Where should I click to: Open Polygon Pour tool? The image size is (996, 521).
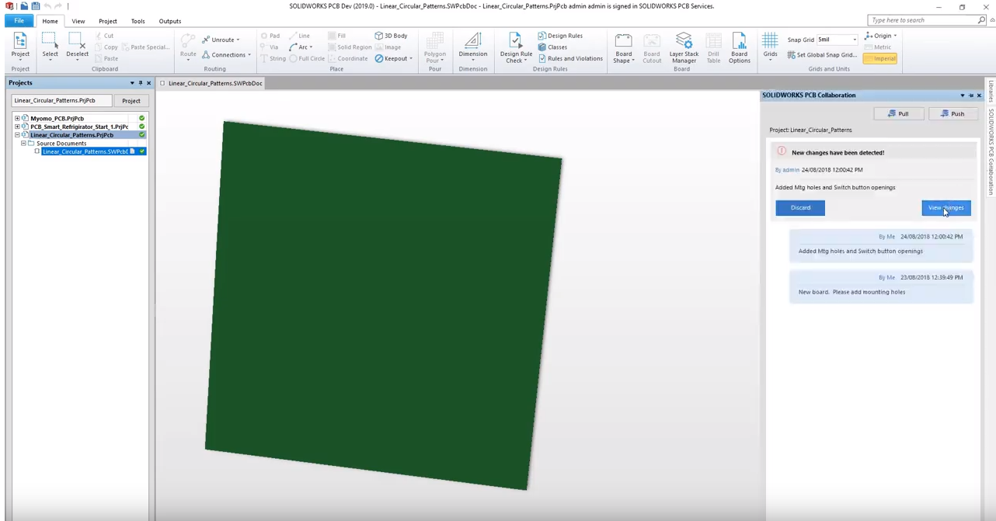pyautogui.click(x=435, y=47)
